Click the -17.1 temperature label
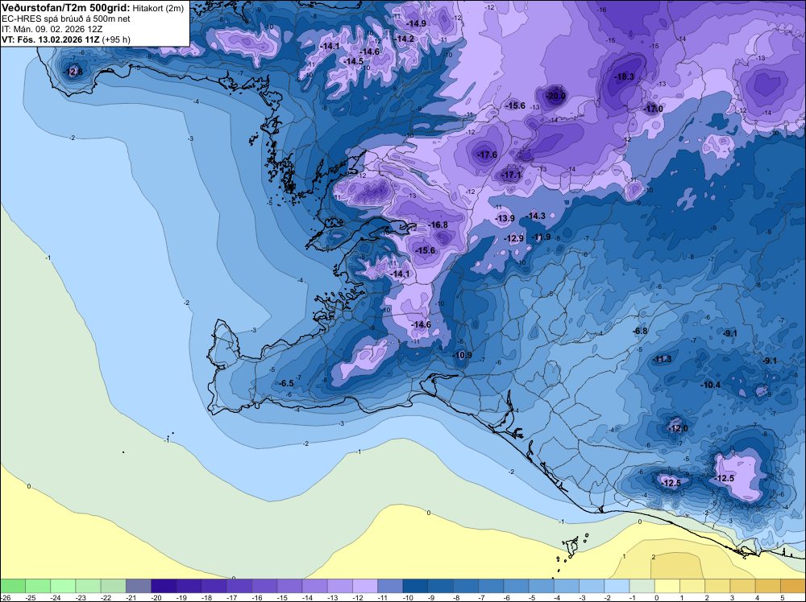Image resolution: width=806 pixels, height=602 pixels. coord(511,175)
